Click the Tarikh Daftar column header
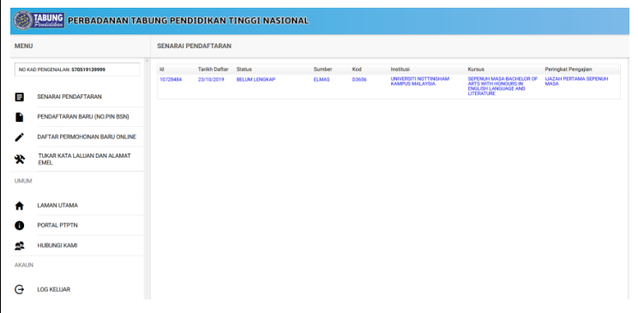 tap(214, 69)
